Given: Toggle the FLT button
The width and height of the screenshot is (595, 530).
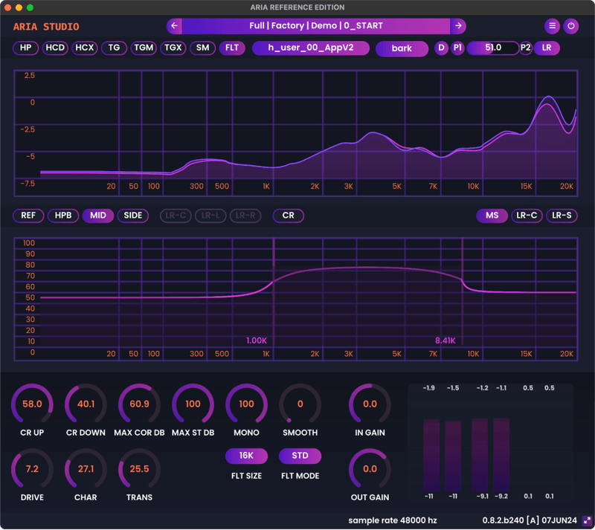Looking at the screenshot, I should pos(232,48).
